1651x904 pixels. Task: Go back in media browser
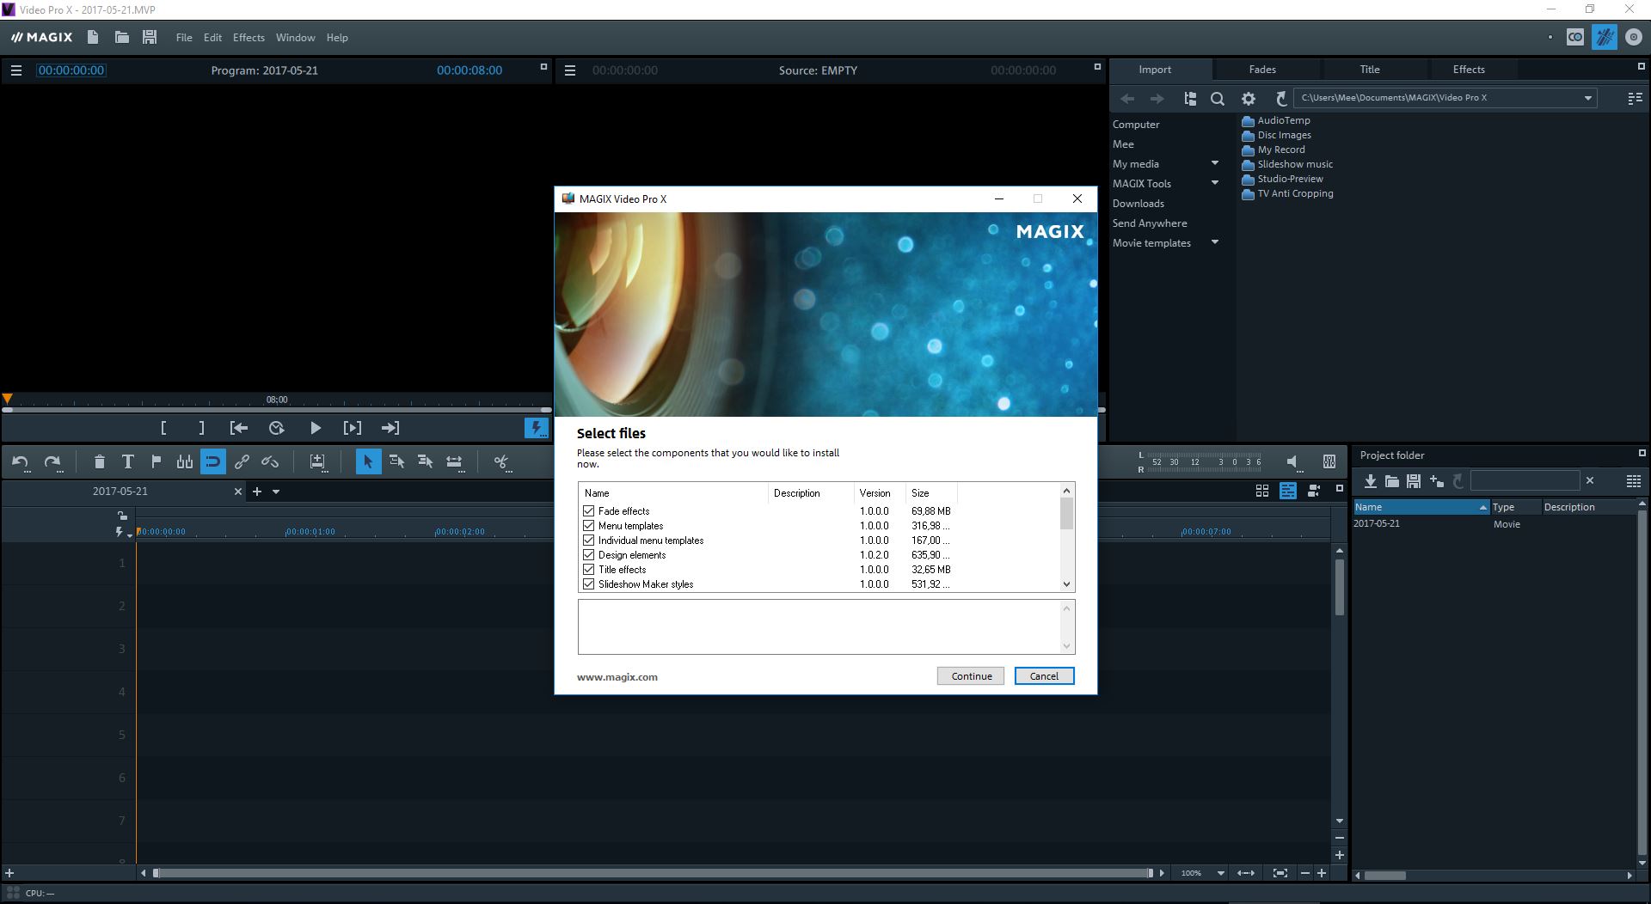pos(1126,99)
